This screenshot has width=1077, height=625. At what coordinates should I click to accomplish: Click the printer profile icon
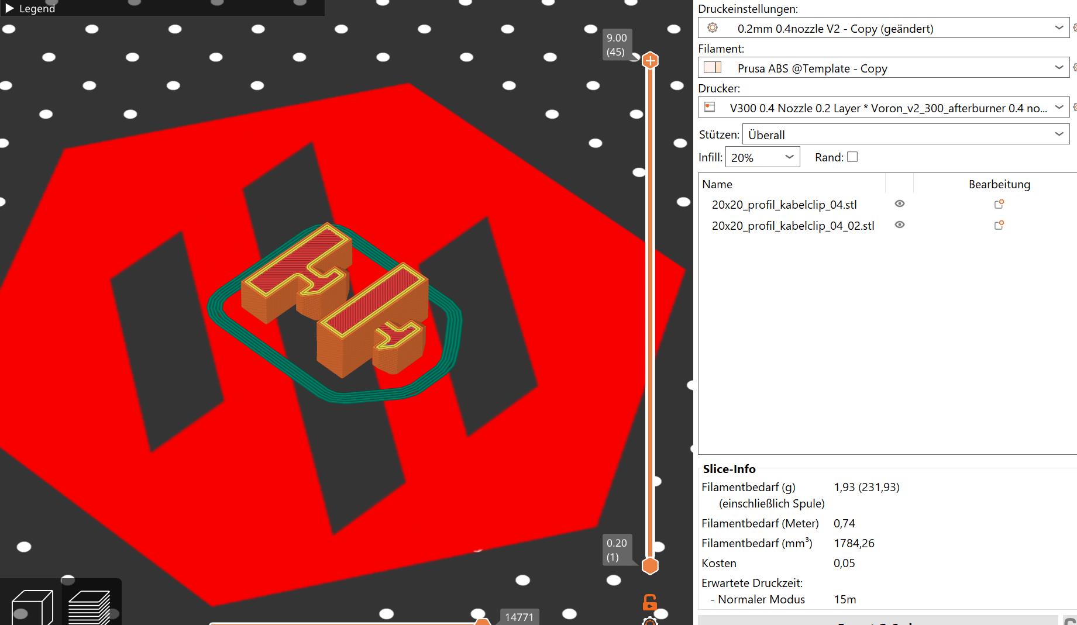[x=710, y=107]
